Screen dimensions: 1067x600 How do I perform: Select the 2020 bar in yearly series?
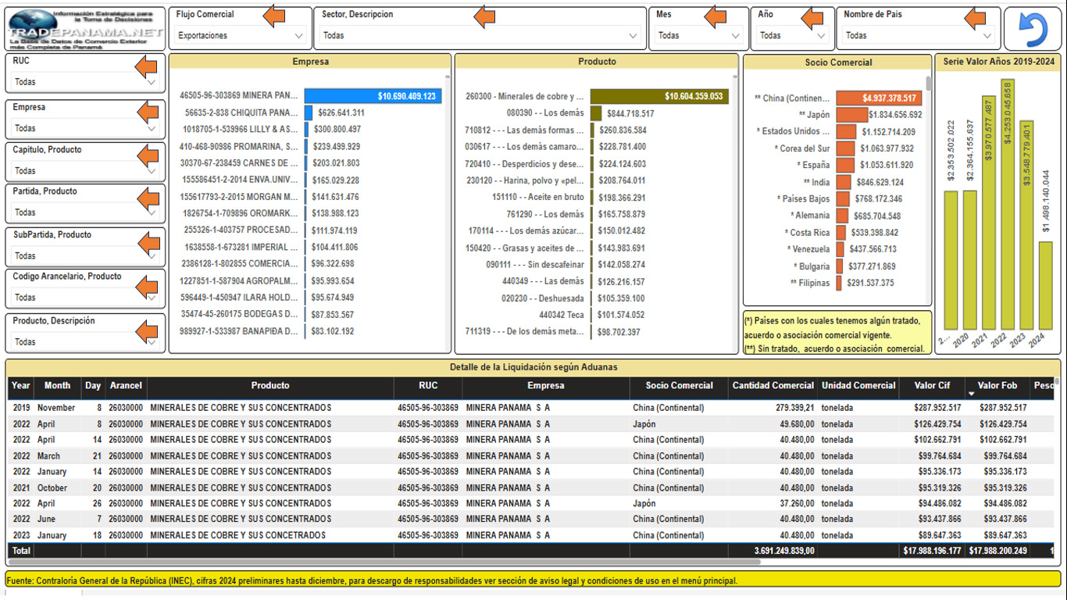click(x=970, y=259)
